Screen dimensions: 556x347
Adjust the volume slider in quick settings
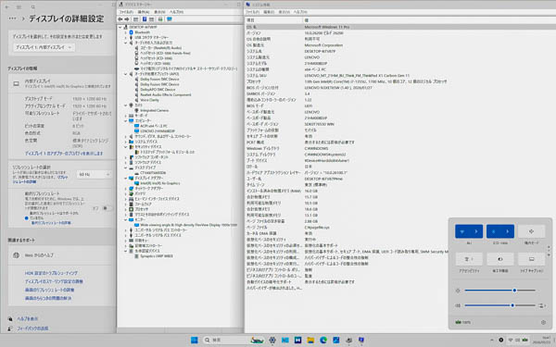pyautogui.click(x=499, y=305)
